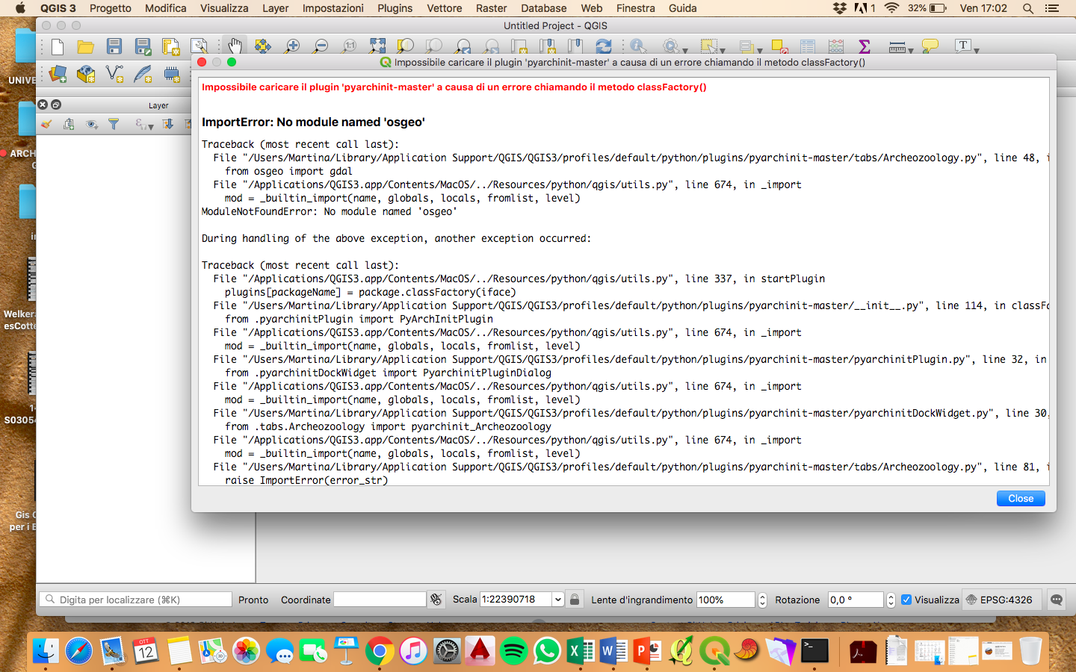Open the Raster menu
The height and width of the screenshot is (672, 1076).
(x=491, y=8)
